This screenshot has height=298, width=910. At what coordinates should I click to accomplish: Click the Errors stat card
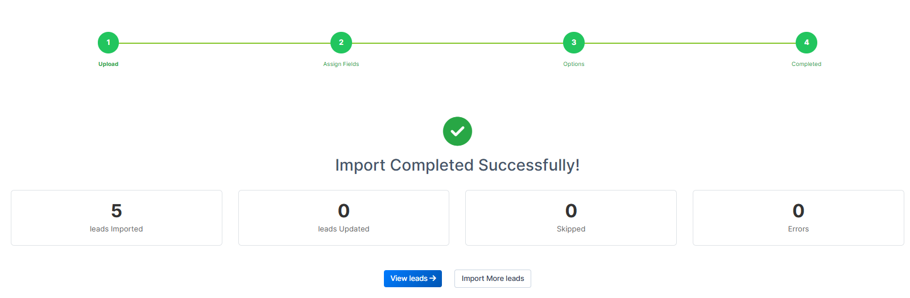click(798, 218)
